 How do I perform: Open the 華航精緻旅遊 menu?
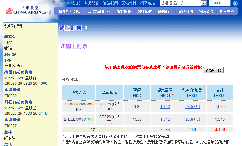tap(99, 11)
